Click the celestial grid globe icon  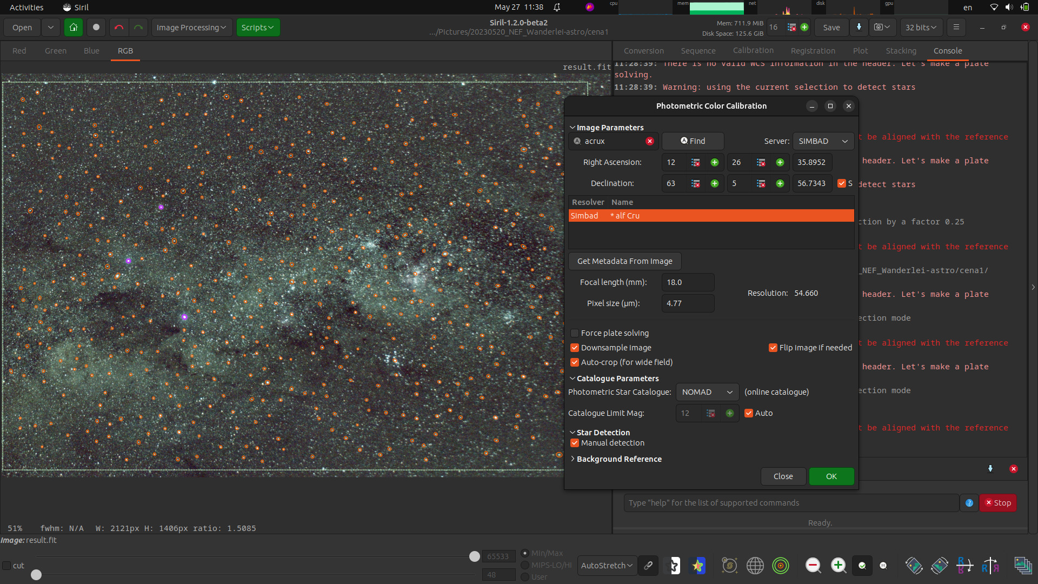(x=755, y=566)
